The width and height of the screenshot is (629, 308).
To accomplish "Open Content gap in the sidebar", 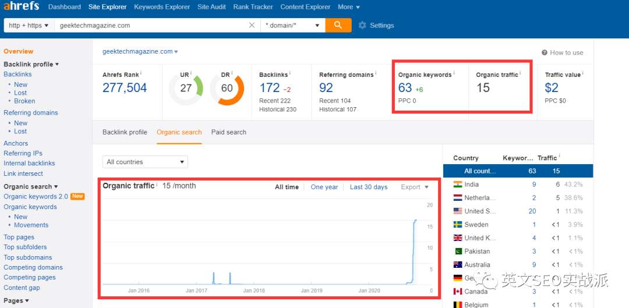I will 22,288.
